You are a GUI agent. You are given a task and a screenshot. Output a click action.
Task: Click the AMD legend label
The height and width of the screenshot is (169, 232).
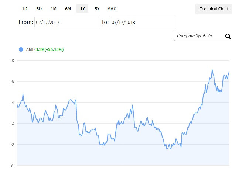coord(30,49)
